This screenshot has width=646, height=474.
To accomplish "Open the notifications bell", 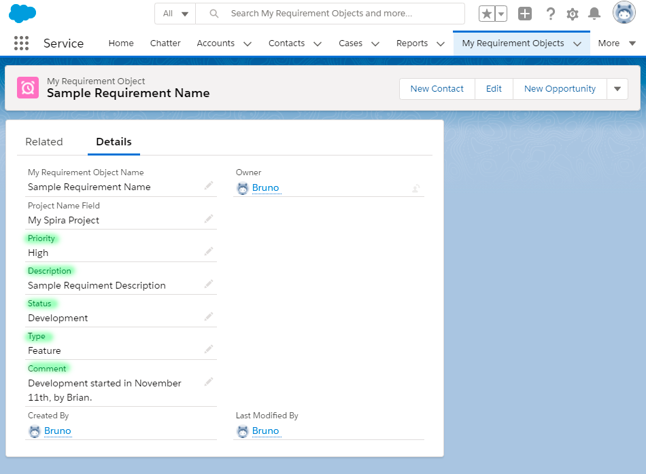I will 594,14.
